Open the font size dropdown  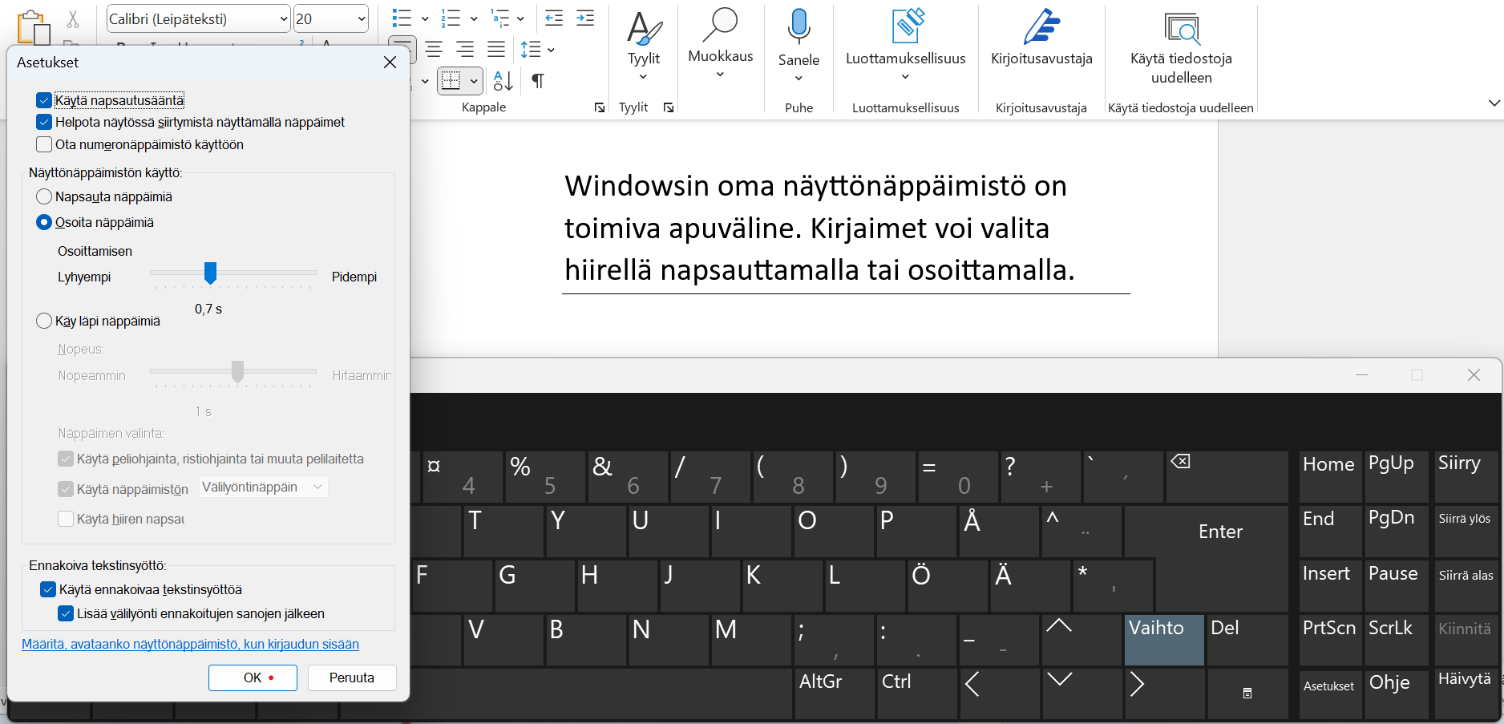pos(358,18)
